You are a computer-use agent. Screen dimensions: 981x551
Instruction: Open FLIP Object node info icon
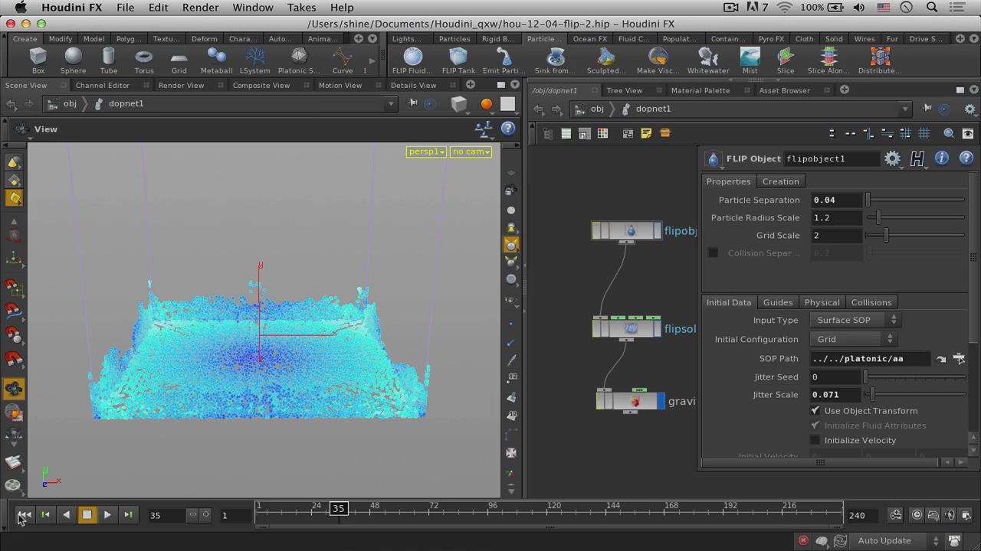[942, 158]
